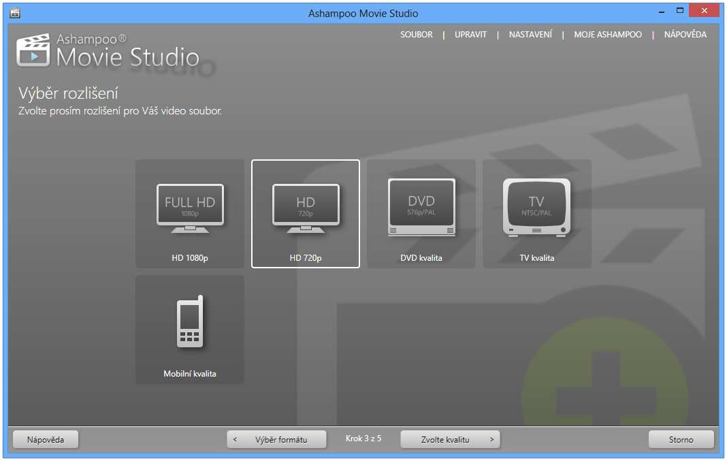This screenshot has height=461, width=727.
Task: Close the Ashampoo Movie Studio window
Action: pyautogui.click(x=705, y=11)
